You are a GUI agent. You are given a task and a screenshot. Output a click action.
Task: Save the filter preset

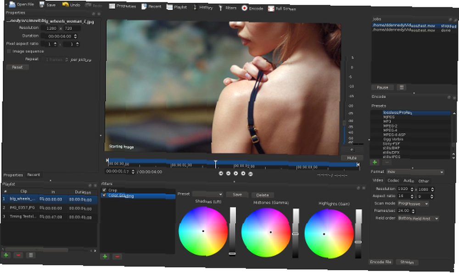point(237,195)
